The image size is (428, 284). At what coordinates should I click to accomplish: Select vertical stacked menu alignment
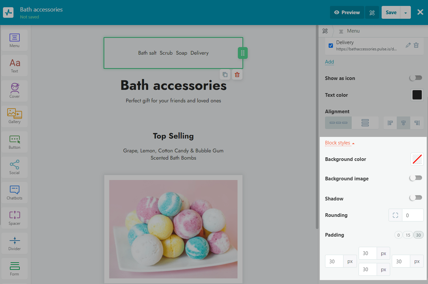pyautogui.click(x=365, y=123)
